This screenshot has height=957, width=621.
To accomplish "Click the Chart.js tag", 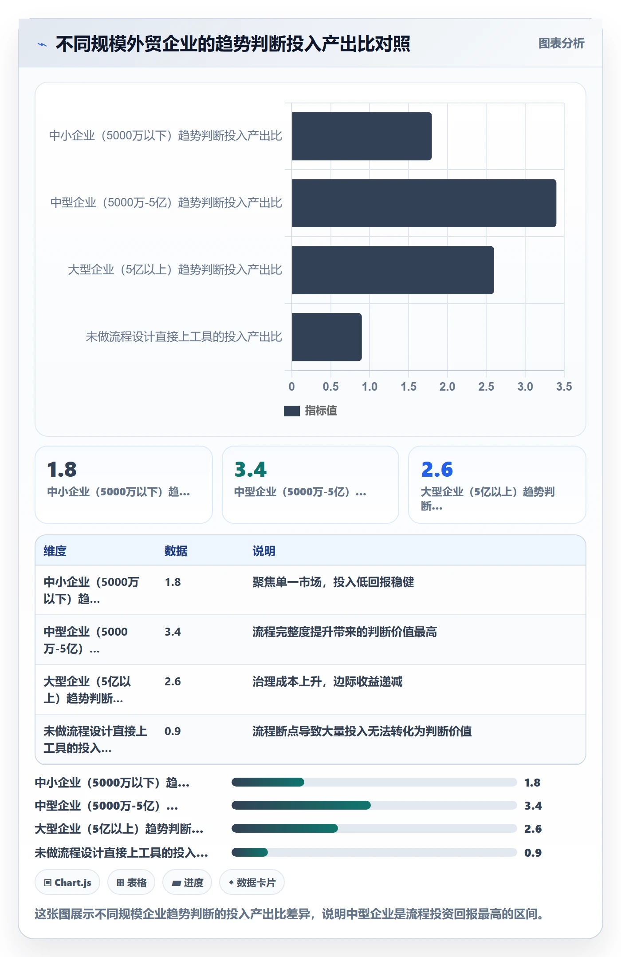I will tap(67, 882).
